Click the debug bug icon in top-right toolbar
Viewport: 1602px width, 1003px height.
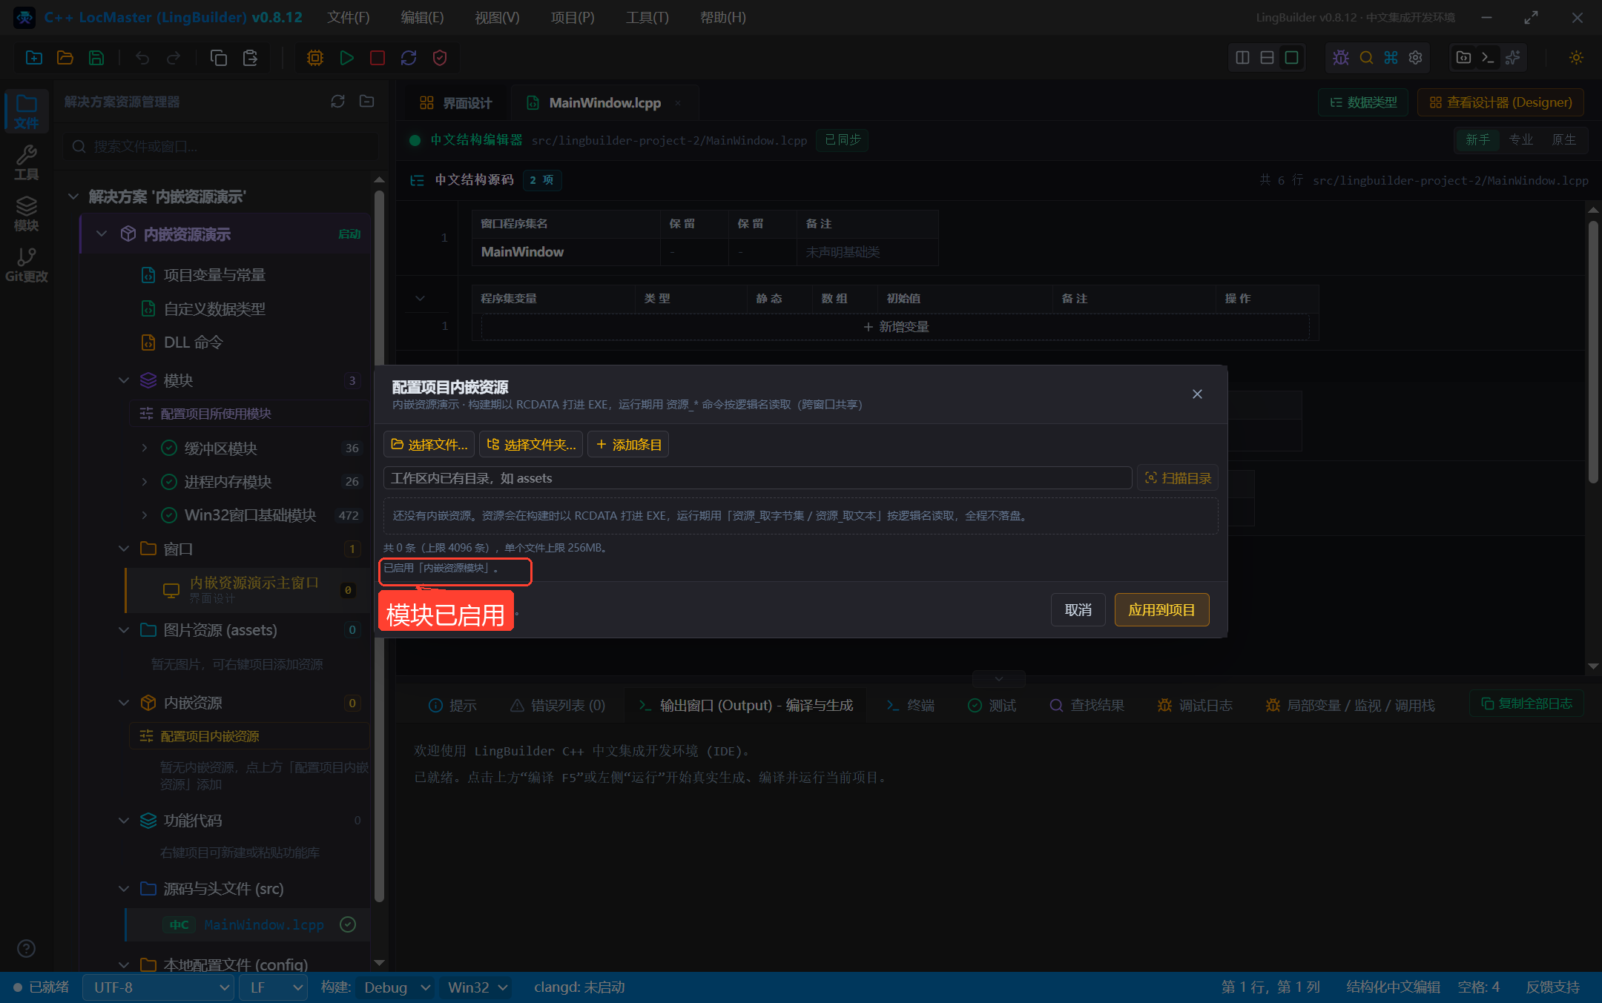pos(1341,58)
